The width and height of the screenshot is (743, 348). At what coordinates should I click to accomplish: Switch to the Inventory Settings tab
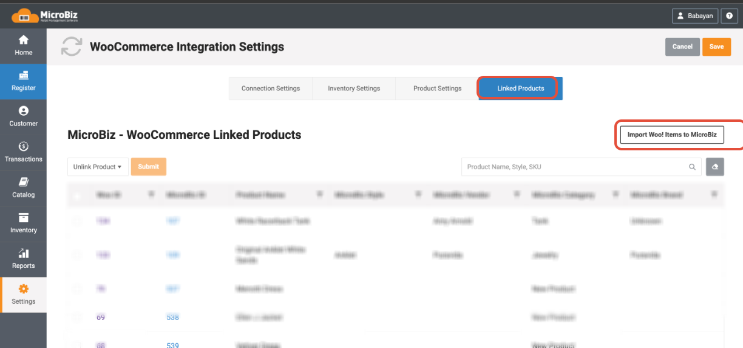354,89
